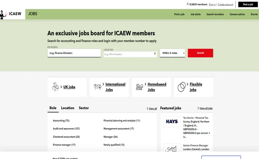Screen dimensions: 259x159
Task: Click View all jobs link
Action: point(206,108)
